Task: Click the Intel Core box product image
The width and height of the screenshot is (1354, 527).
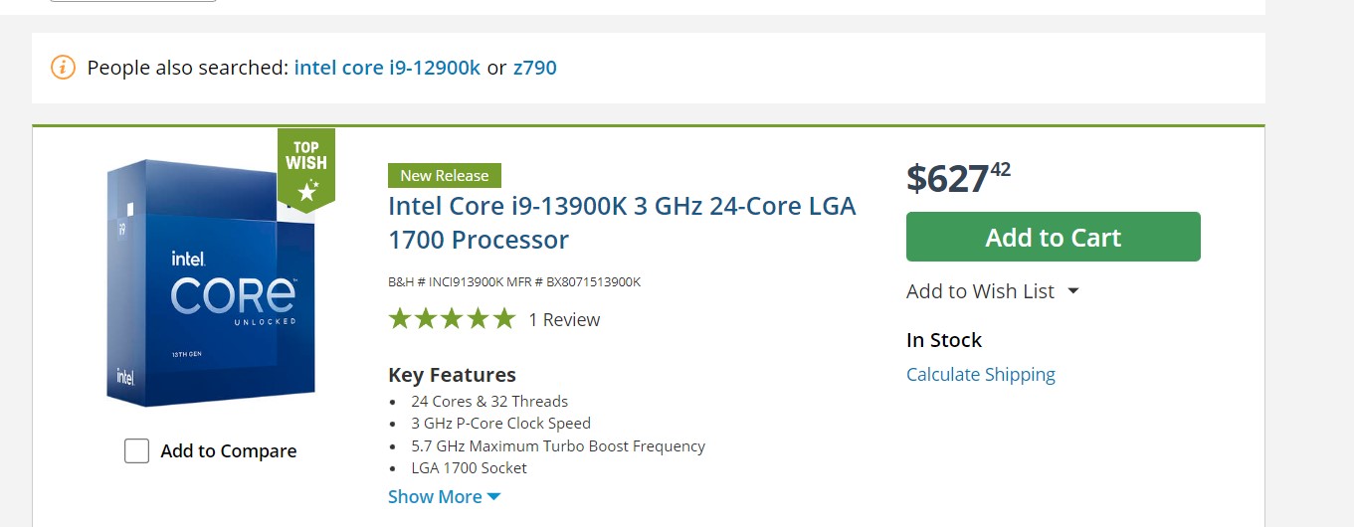Action: [211, 283]
